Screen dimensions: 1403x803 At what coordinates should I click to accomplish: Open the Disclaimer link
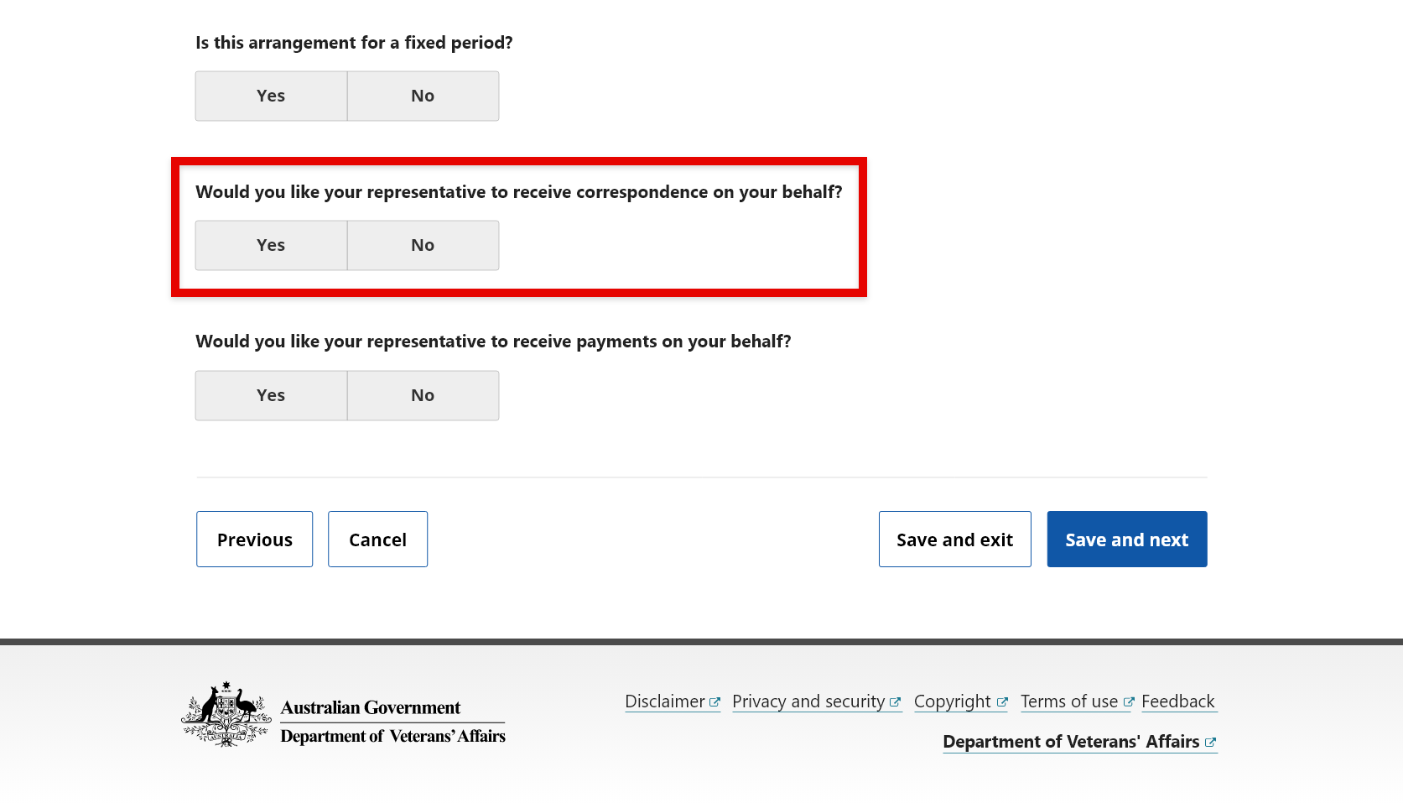point(664,701)
